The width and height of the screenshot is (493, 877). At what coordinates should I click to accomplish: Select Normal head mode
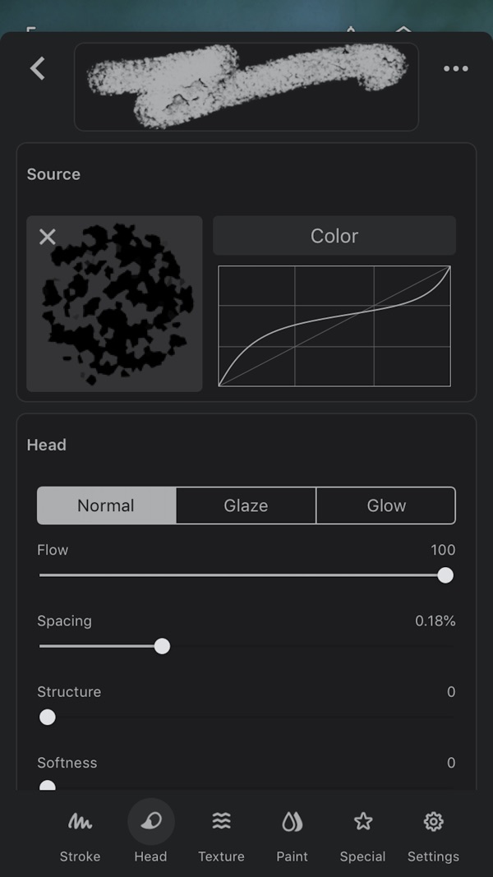coord(106,505)
